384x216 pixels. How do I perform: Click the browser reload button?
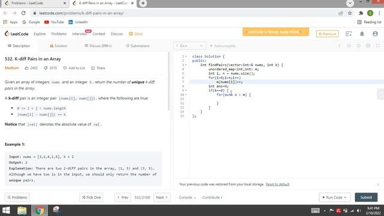click(x=23, y=13)
